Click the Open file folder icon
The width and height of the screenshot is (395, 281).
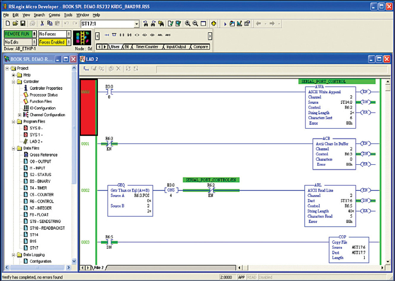[15, 24]
